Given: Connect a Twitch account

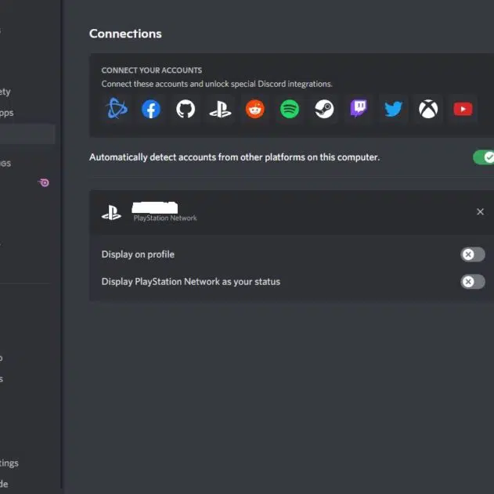Looking at the screenshot, I should (359, 109).
